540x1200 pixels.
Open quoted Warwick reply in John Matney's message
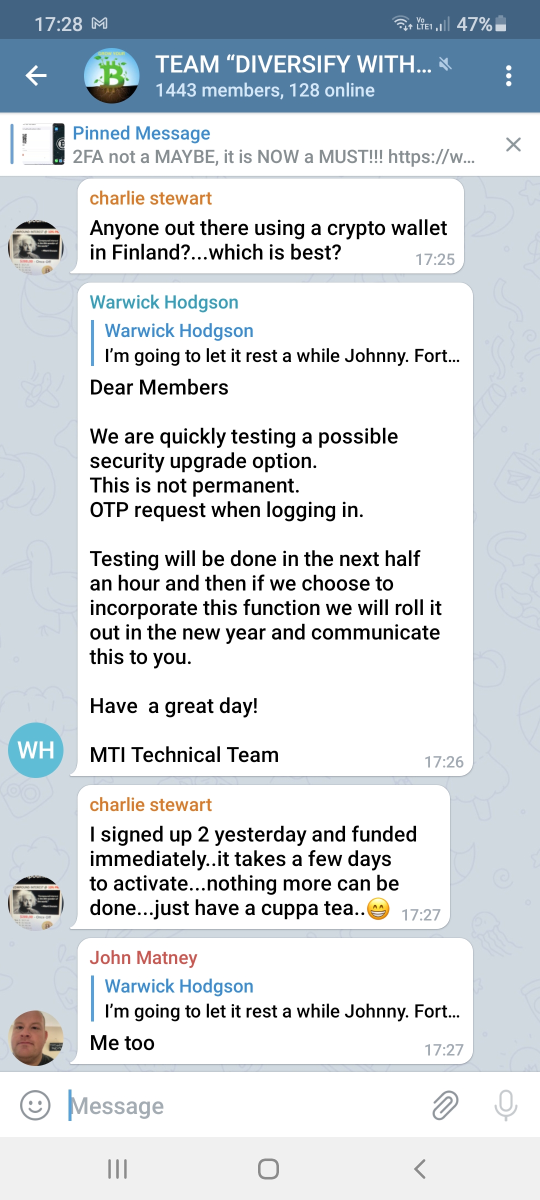(281, 999)
